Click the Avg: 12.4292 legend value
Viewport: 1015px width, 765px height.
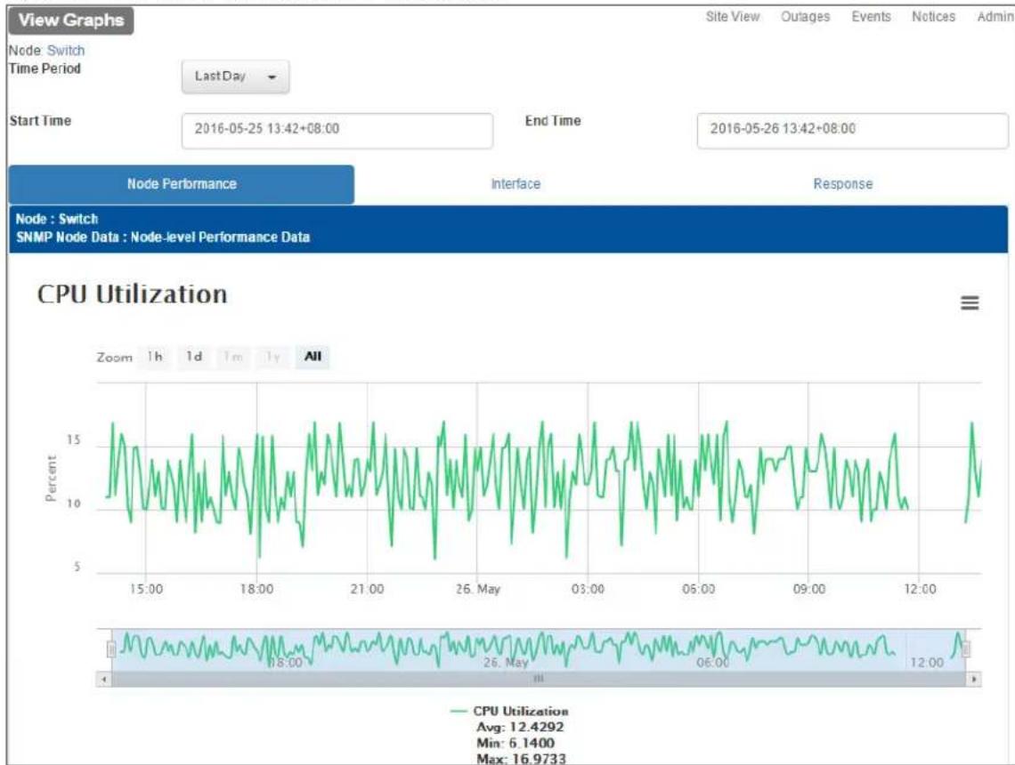pos(521,727)
